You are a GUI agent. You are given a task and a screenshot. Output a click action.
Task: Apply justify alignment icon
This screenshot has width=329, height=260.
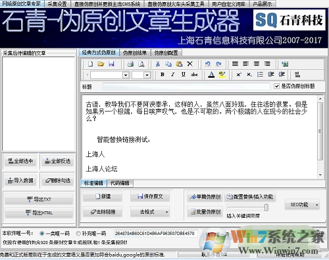click(235, 64)
